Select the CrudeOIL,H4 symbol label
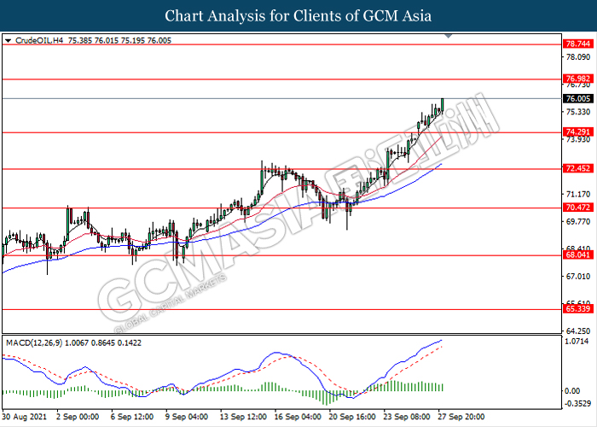Viewport: 597px width, 427px height. coord(39,40)
